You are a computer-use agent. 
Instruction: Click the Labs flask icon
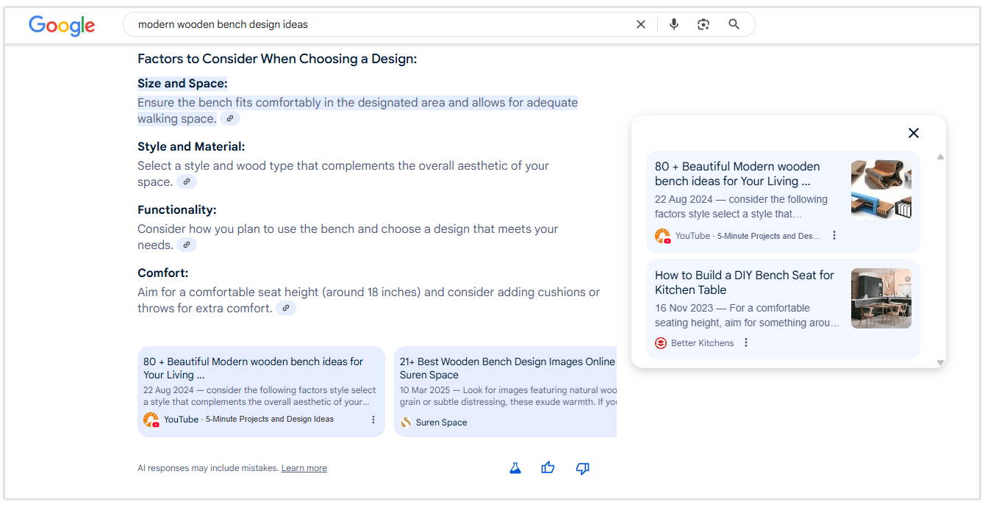515,468
